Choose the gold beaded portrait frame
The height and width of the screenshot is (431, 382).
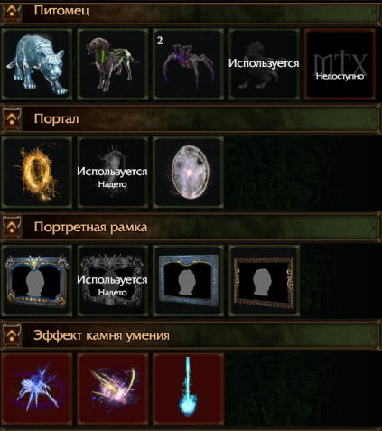click(264, 281)
